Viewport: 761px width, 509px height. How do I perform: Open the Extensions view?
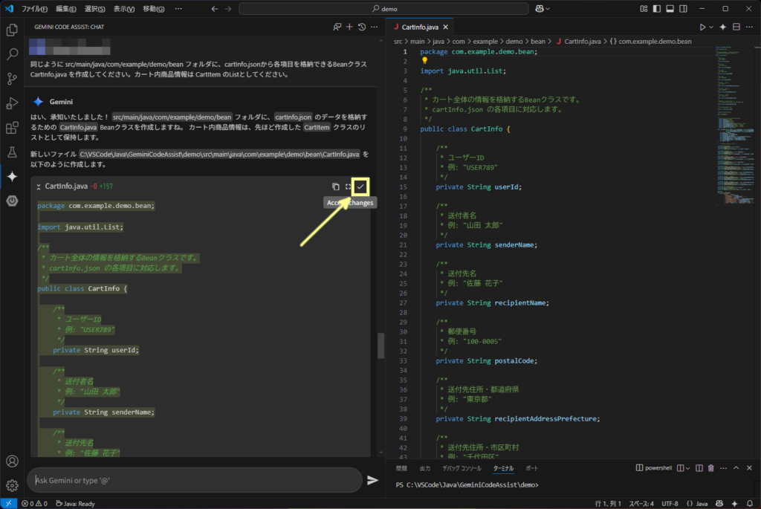click(x=12, y=128)
